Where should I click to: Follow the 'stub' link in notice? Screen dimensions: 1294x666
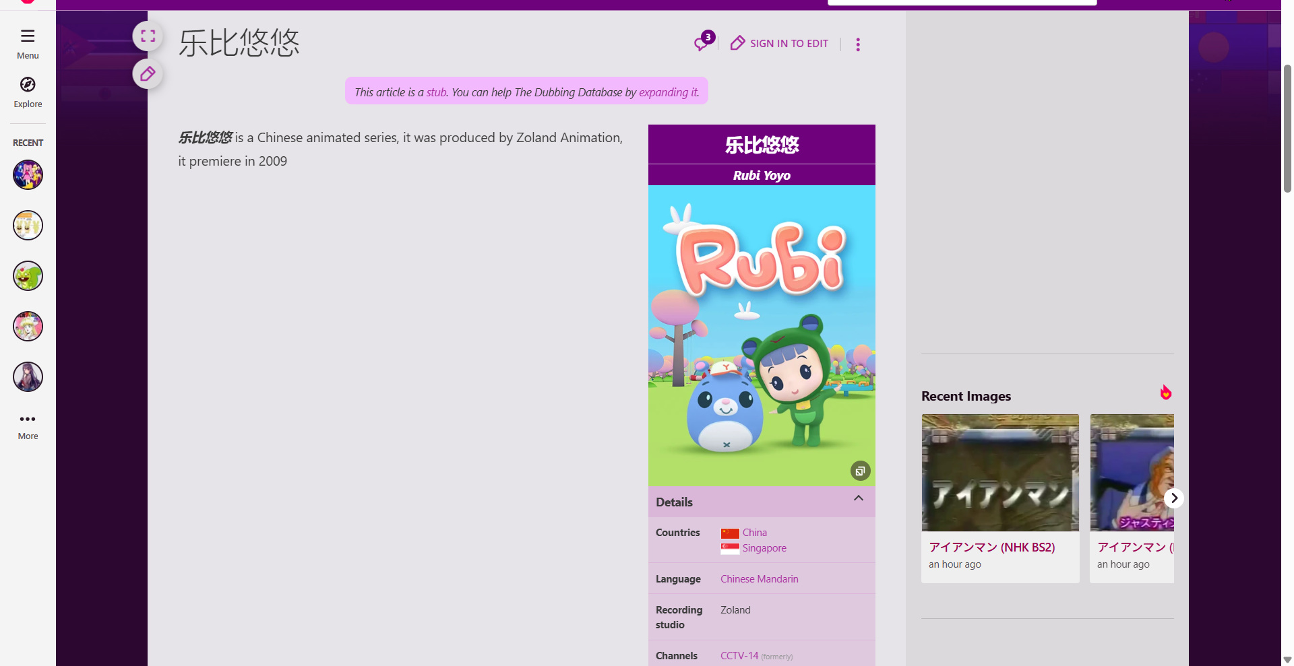(436, 92)
